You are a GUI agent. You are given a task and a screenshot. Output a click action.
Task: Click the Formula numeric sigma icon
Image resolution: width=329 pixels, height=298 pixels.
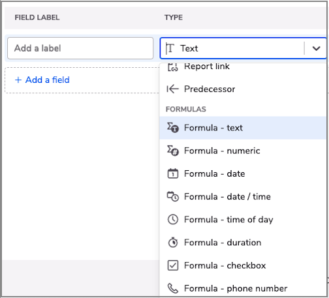(173, 151)
